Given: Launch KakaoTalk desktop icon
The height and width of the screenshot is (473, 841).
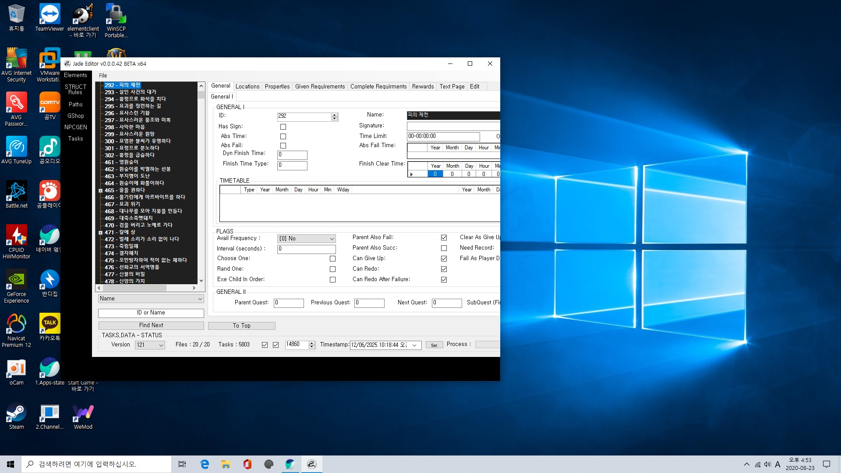Looking at the screenshot, I should [x=49, y=327].
